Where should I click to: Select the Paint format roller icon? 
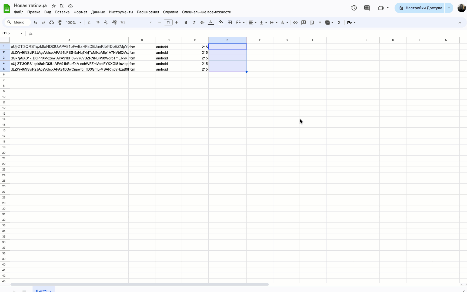[x=60, y=22]
